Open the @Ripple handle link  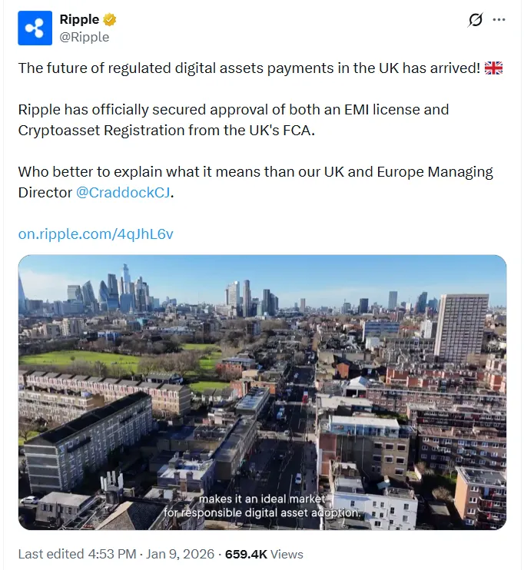point(84,37)
